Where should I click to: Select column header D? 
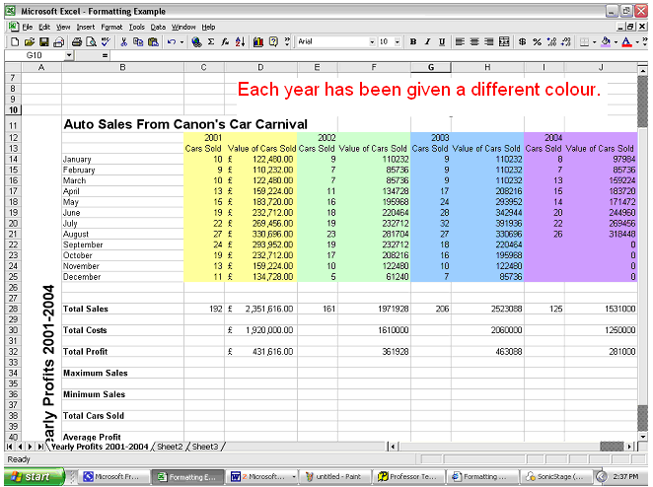coord(260,66)
